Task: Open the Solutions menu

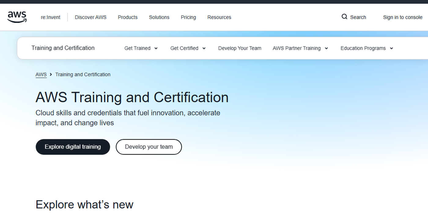Action: coord(159,17)
